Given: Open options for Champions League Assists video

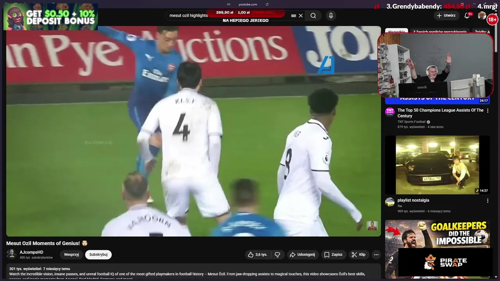Looking at the screenshot, I should pyautogui.click(x=487, y=111).
